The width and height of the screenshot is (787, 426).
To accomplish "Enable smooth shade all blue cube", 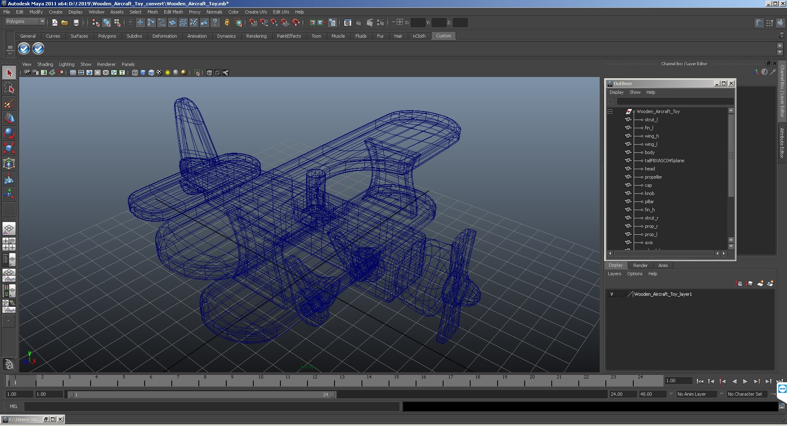I will pos(143,73).
